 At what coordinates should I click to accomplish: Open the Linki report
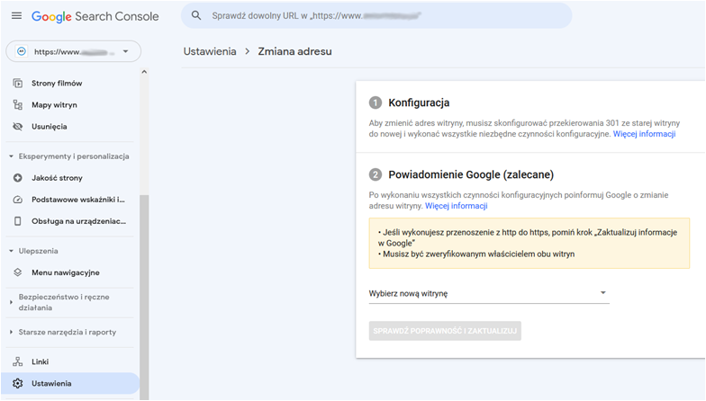pos(40,361)
